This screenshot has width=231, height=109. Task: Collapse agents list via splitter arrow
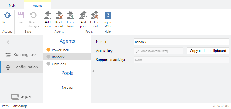pyautogui.click(x=93, y=71)
